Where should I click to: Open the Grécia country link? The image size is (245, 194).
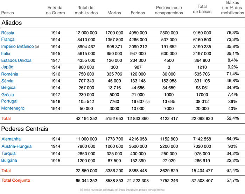[8, 95]
